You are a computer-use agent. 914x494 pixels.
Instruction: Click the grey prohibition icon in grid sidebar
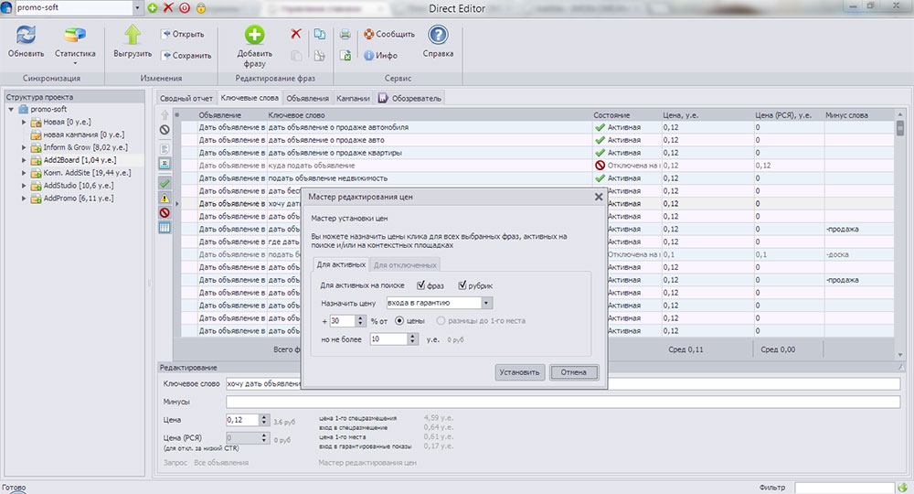[165, 130]
